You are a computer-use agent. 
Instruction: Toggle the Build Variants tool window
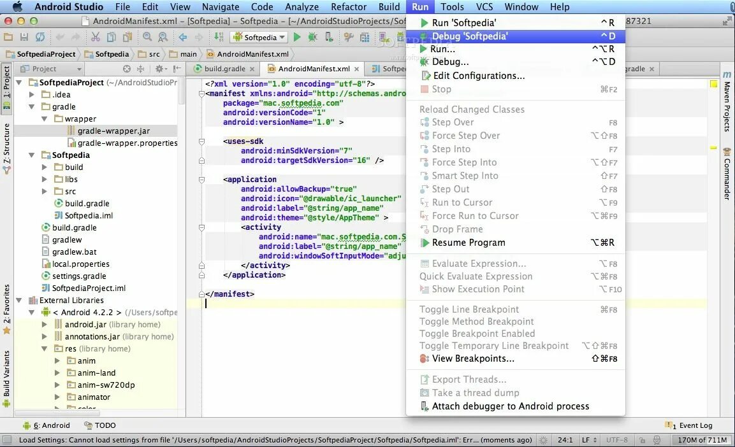point(6,378)
